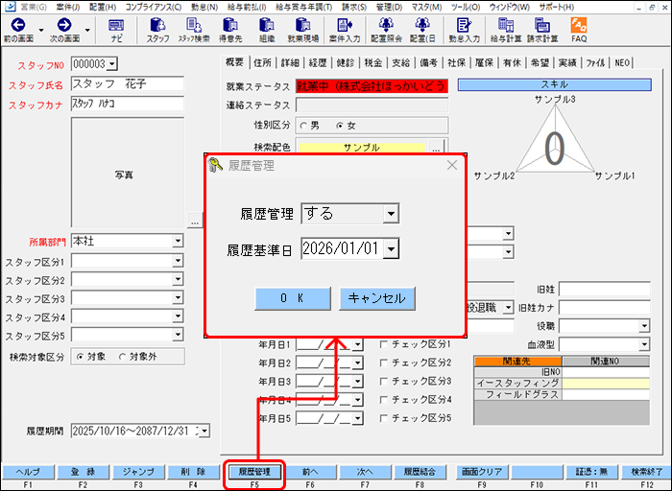Open the 就業現場 toolbar icon

[303, 30]
